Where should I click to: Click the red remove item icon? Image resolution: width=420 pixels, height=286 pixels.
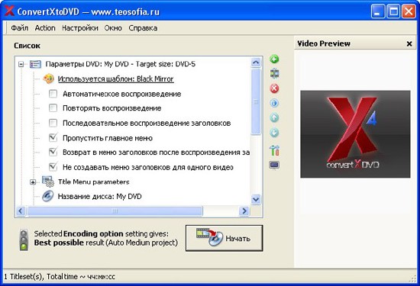click(x=274, y=88)
